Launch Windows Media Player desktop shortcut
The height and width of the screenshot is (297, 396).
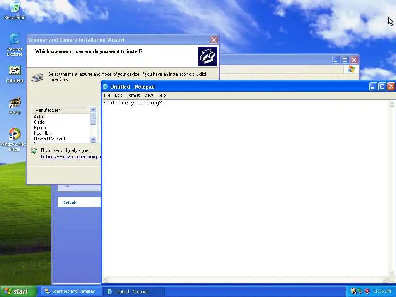pyautogui.click(x=14, y=139)
